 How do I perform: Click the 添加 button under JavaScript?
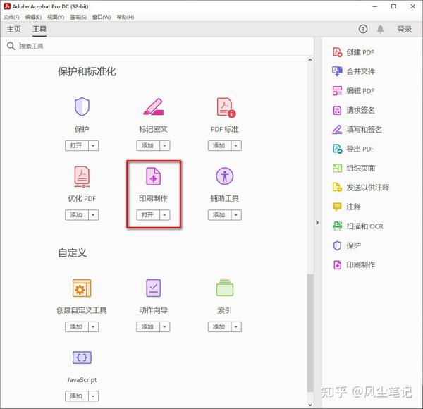tap(77, 396)
